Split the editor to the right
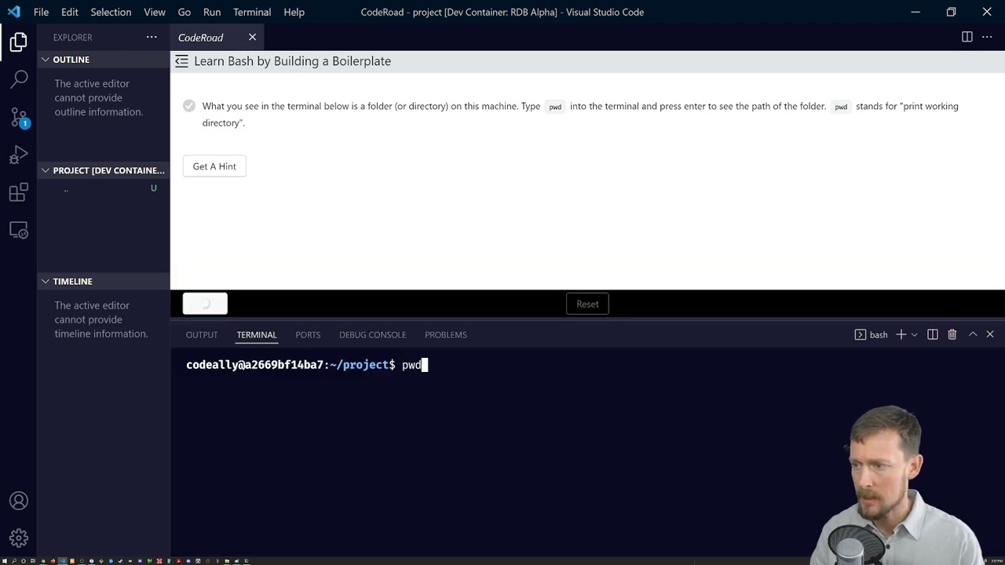Screen dimensions: 1005x565 (967, 37)
